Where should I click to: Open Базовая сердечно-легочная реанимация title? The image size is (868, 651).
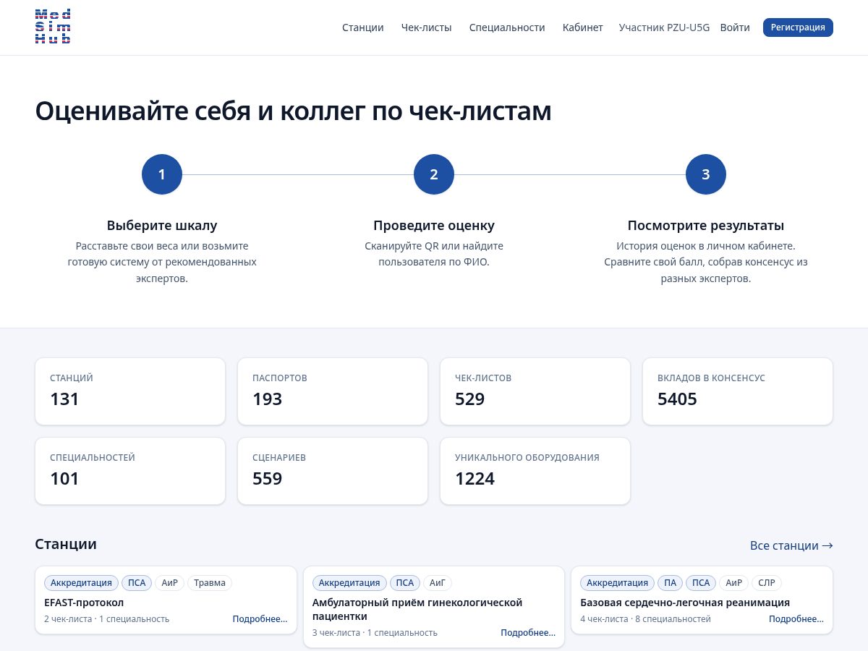pos(685,603)
